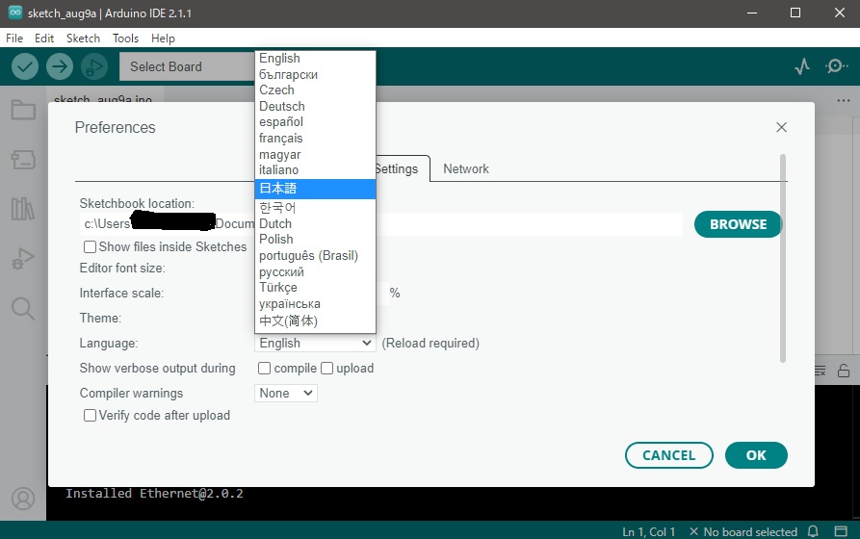Choose Türkçe in the language list
The height and width of the screenshot is (539, 860).
(x=315, y=288)
